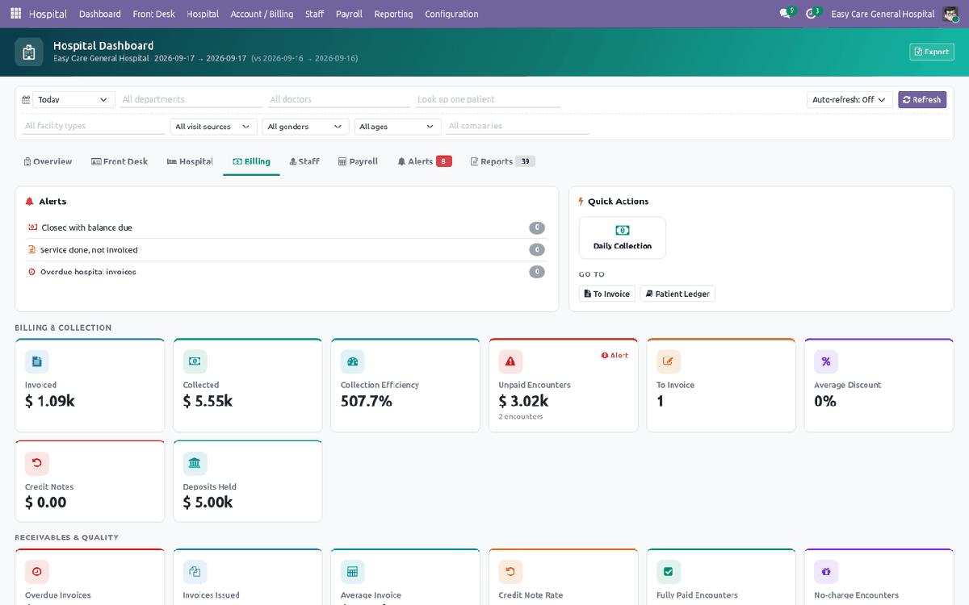The width and height of the screenshot is (969, 605).
Task: Click the All departments filter field
Action: (x=191, y=100)
